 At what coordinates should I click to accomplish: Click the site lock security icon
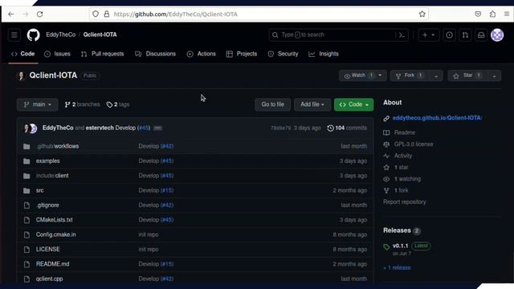(107, 14)
